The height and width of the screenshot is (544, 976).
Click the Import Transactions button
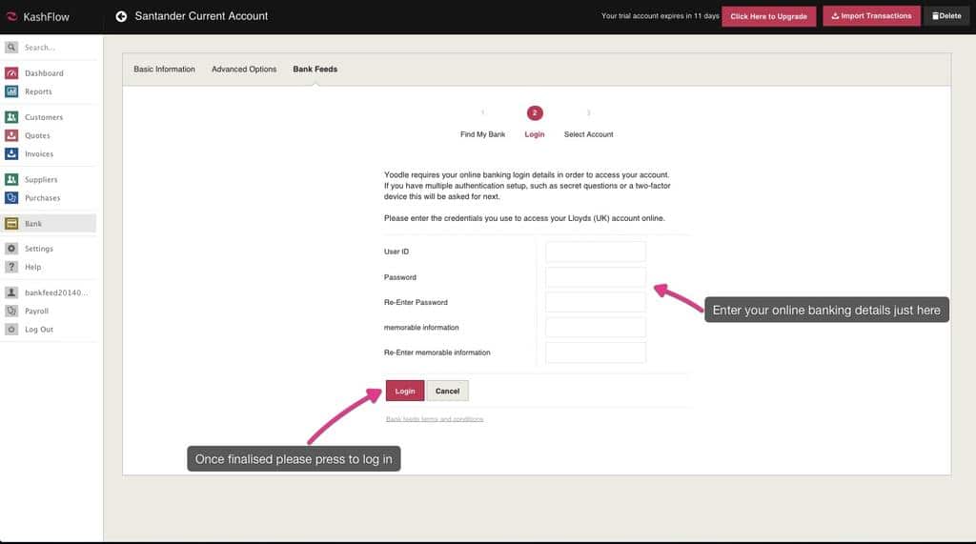(871, 16)
